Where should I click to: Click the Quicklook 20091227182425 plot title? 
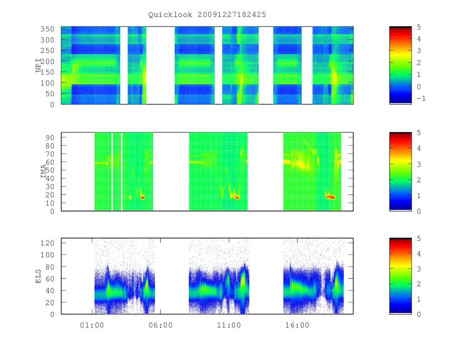[x=207, y=15]
